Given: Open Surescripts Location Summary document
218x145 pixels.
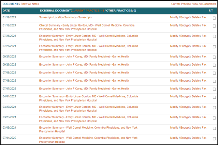Looking at the screenshot, I should pyautogui.click(x=67, y=17).
